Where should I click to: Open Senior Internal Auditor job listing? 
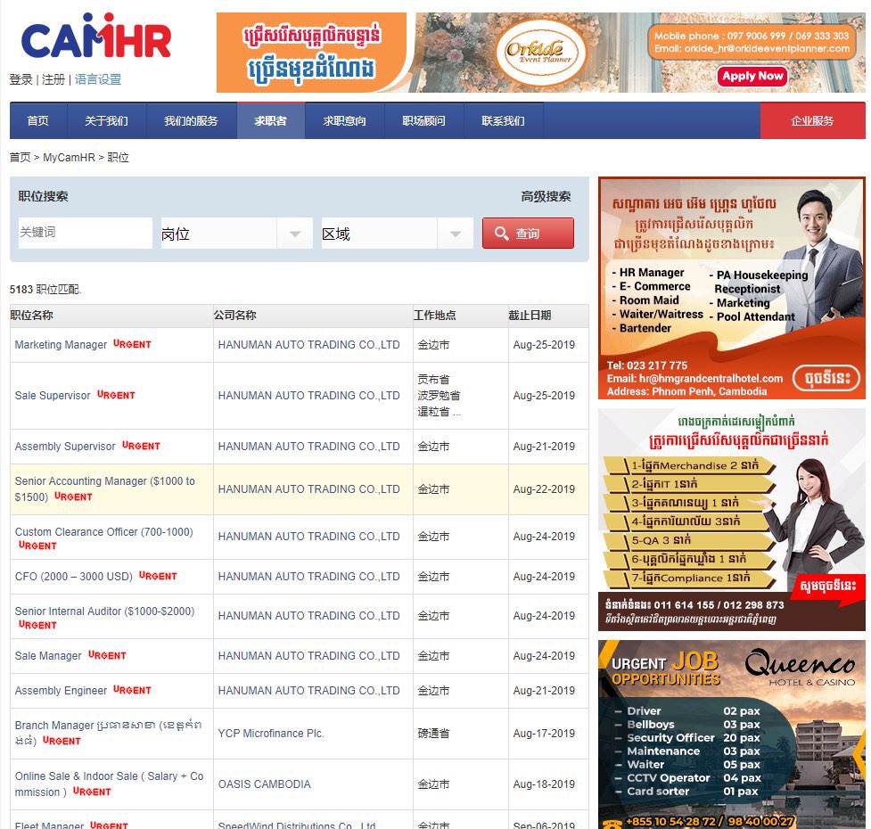pyautogui.click(x=105, y=611)
